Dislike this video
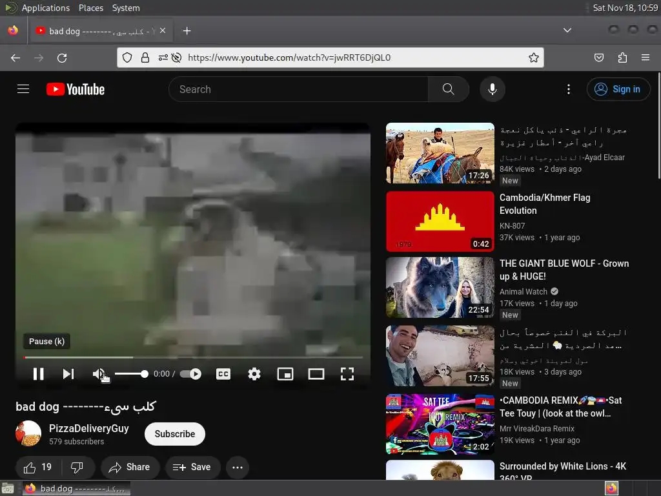Screen dimensions: 661x496 77,467
